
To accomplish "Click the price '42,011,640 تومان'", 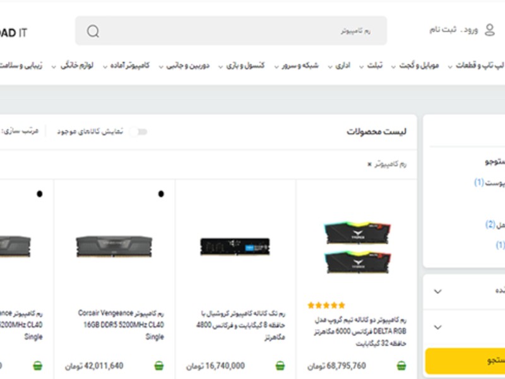I will (94, 366).
